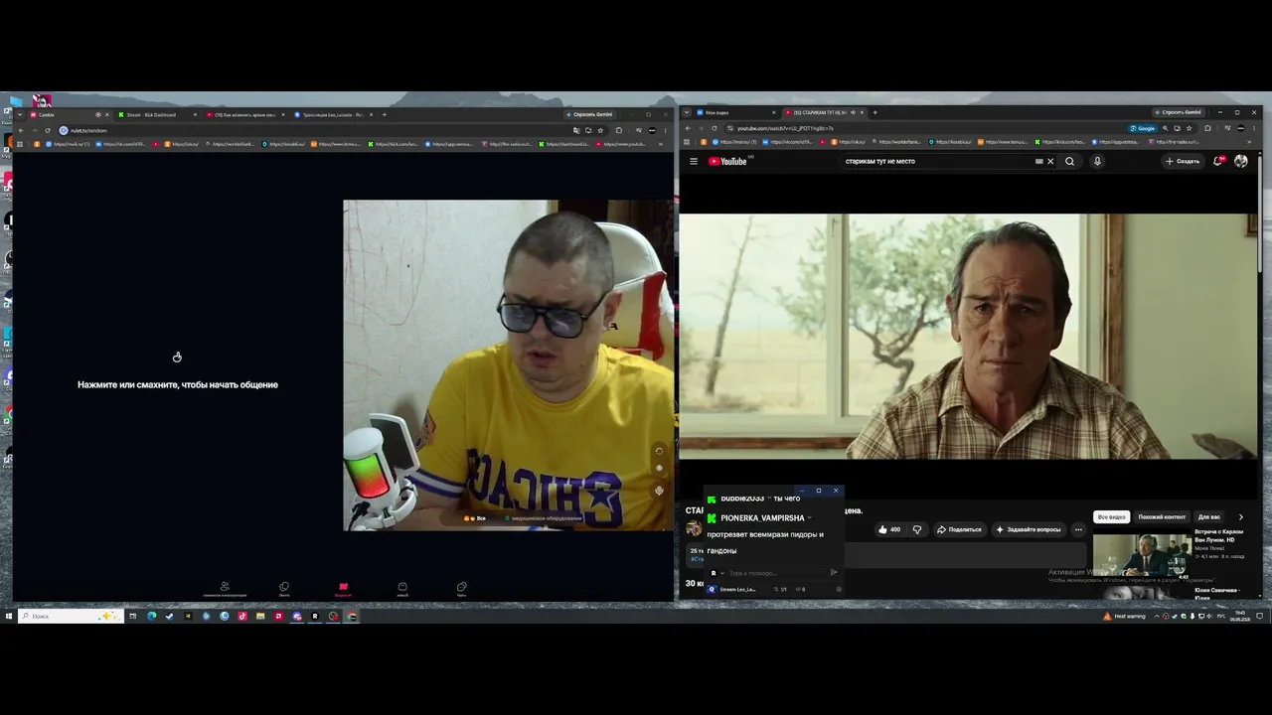Dislike the YouTube video

coord(916,529)
